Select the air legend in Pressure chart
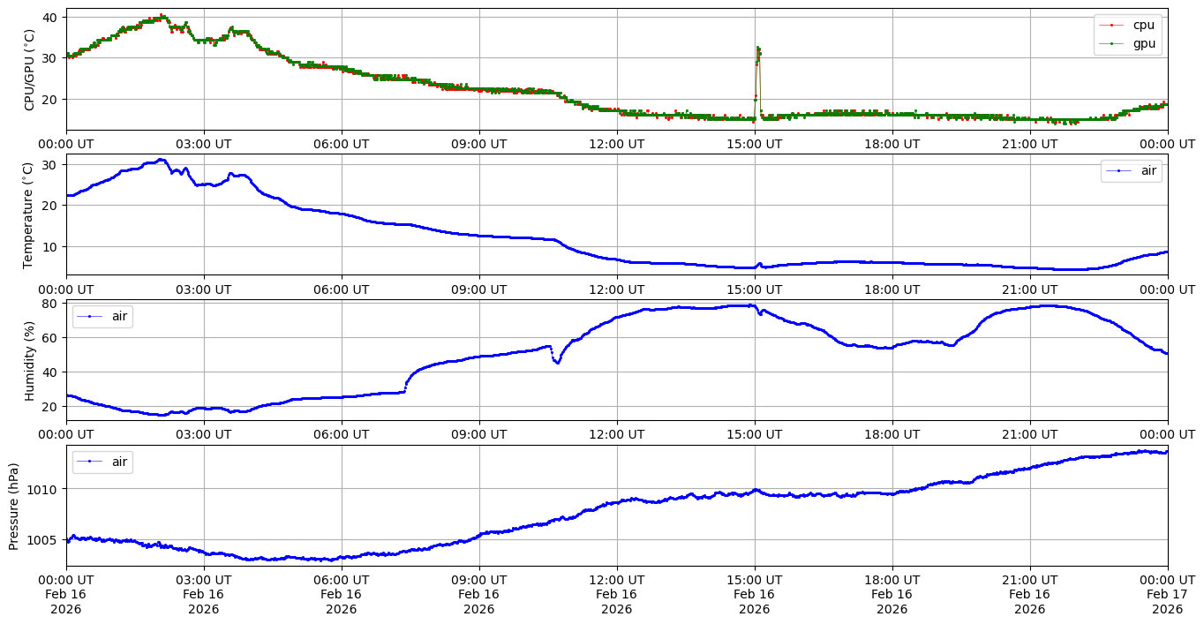1204x624 pixels. tap(121, 462)
